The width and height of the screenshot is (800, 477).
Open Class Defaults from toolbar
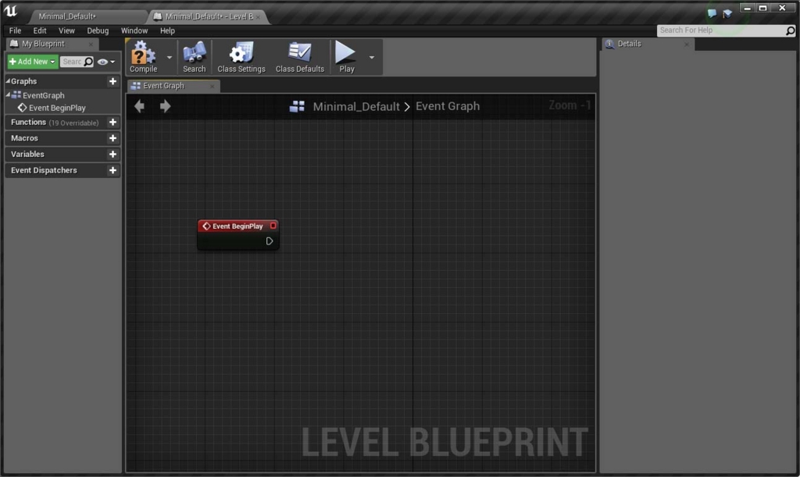[300, 57]
